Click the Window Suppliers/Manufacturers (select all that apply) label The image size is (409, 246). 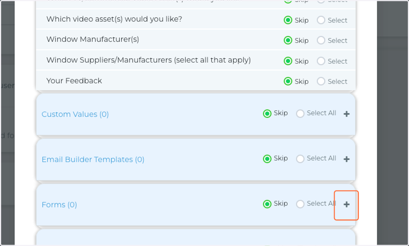(x=149, y=60)
